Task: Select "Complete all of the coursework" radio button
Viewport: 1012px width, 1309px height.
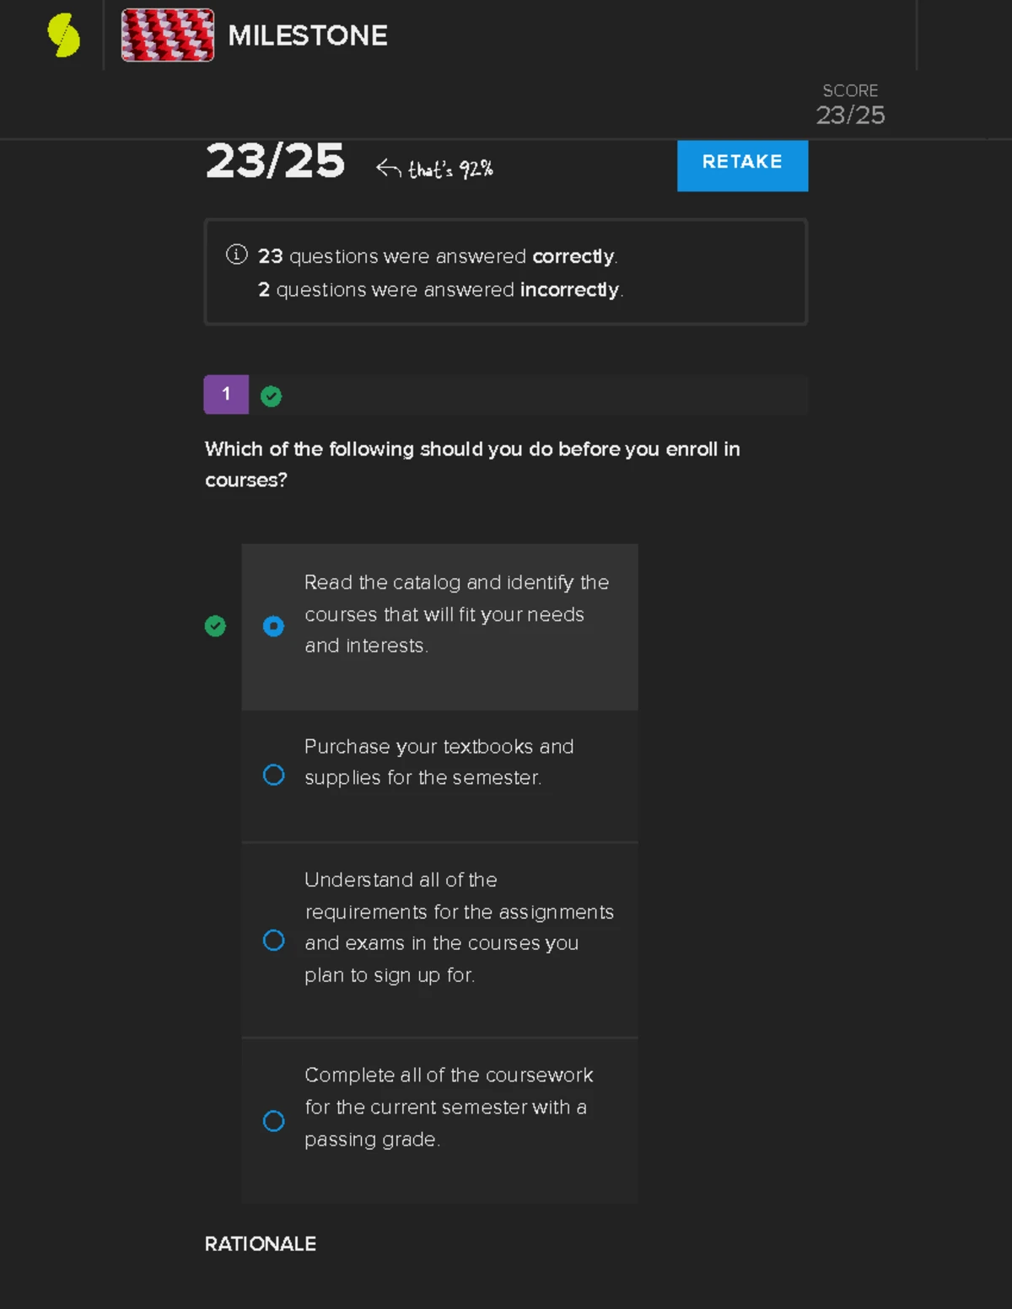Action: coord(273,1121)
